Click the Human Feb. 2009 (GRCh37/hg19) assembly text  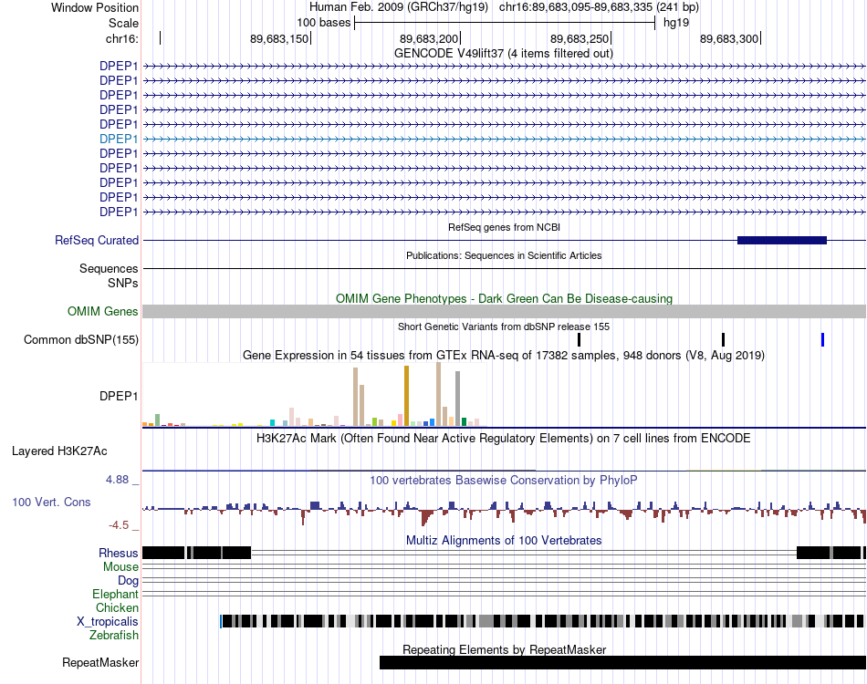399,7
